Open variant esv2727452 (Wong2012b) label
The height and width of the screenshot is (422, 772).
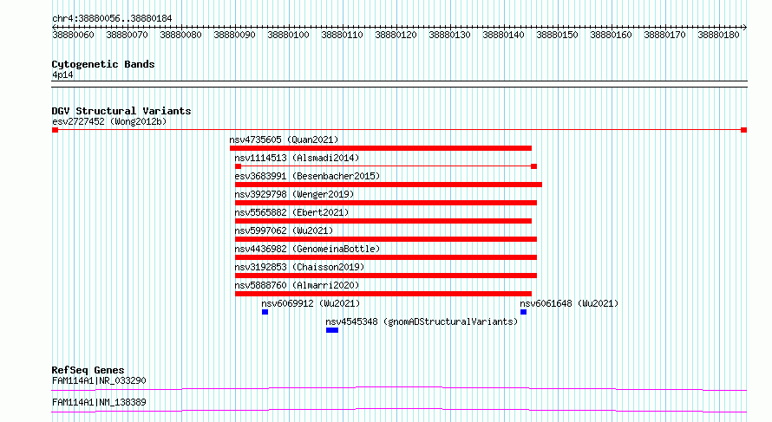point(109,121)
